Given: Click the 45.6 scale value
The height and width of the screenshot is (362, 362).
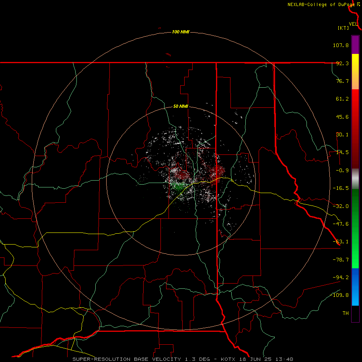Looking at the screenshot, I should point(342,117).
